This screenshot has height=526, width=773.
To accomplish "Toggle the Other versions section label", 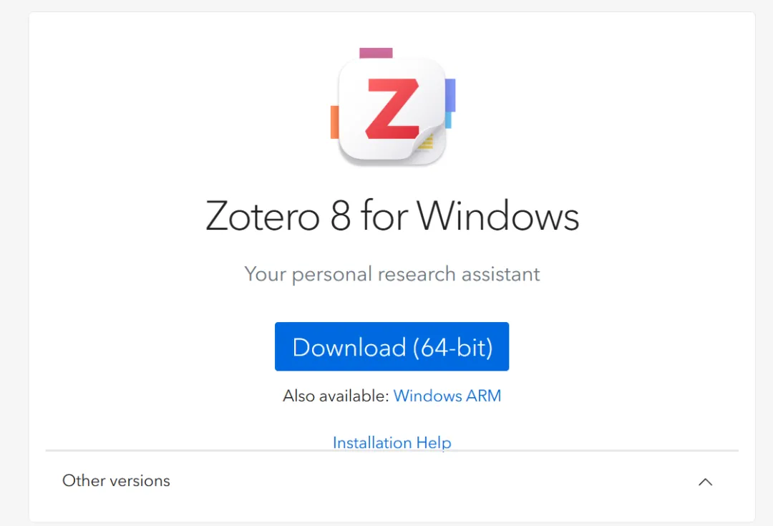I will (116, 481).
